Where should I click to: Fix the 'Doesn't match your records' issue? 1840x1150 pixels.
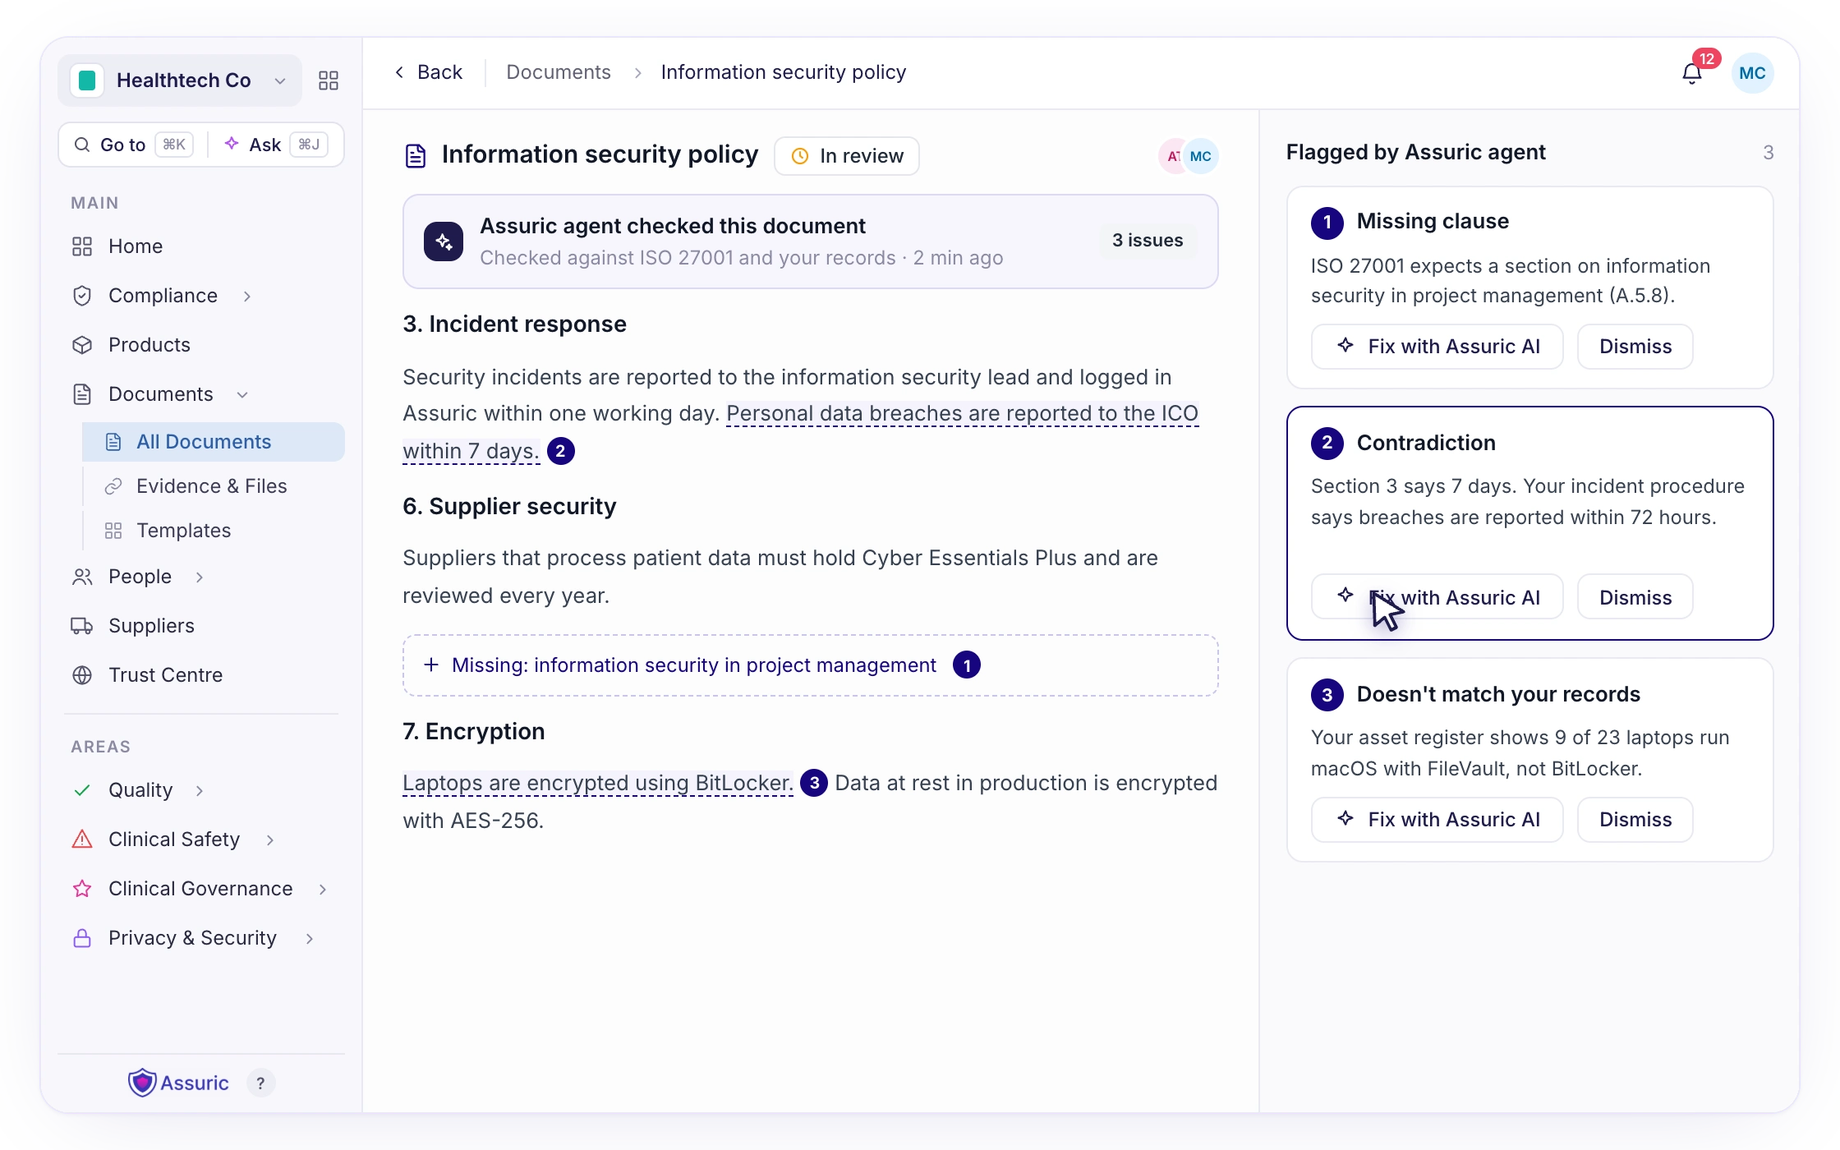[x=1437, y=820]
